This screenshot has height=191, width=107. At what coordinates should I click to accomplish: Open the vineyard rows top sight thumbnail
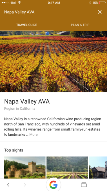pyautogui.click(x=67, y=168)
